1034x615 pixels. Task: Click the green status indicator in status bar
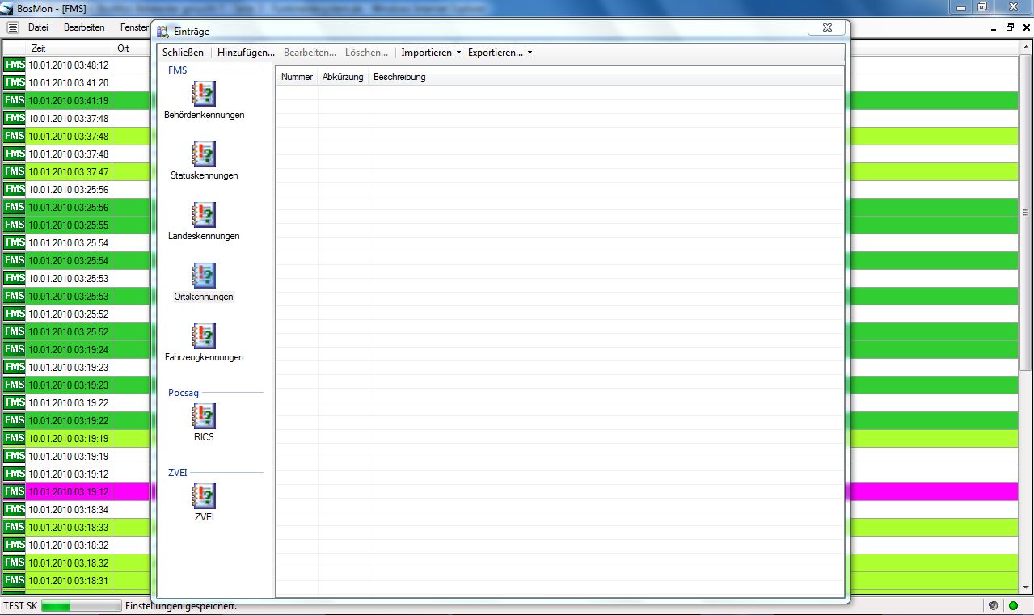tap(1013, 606)
